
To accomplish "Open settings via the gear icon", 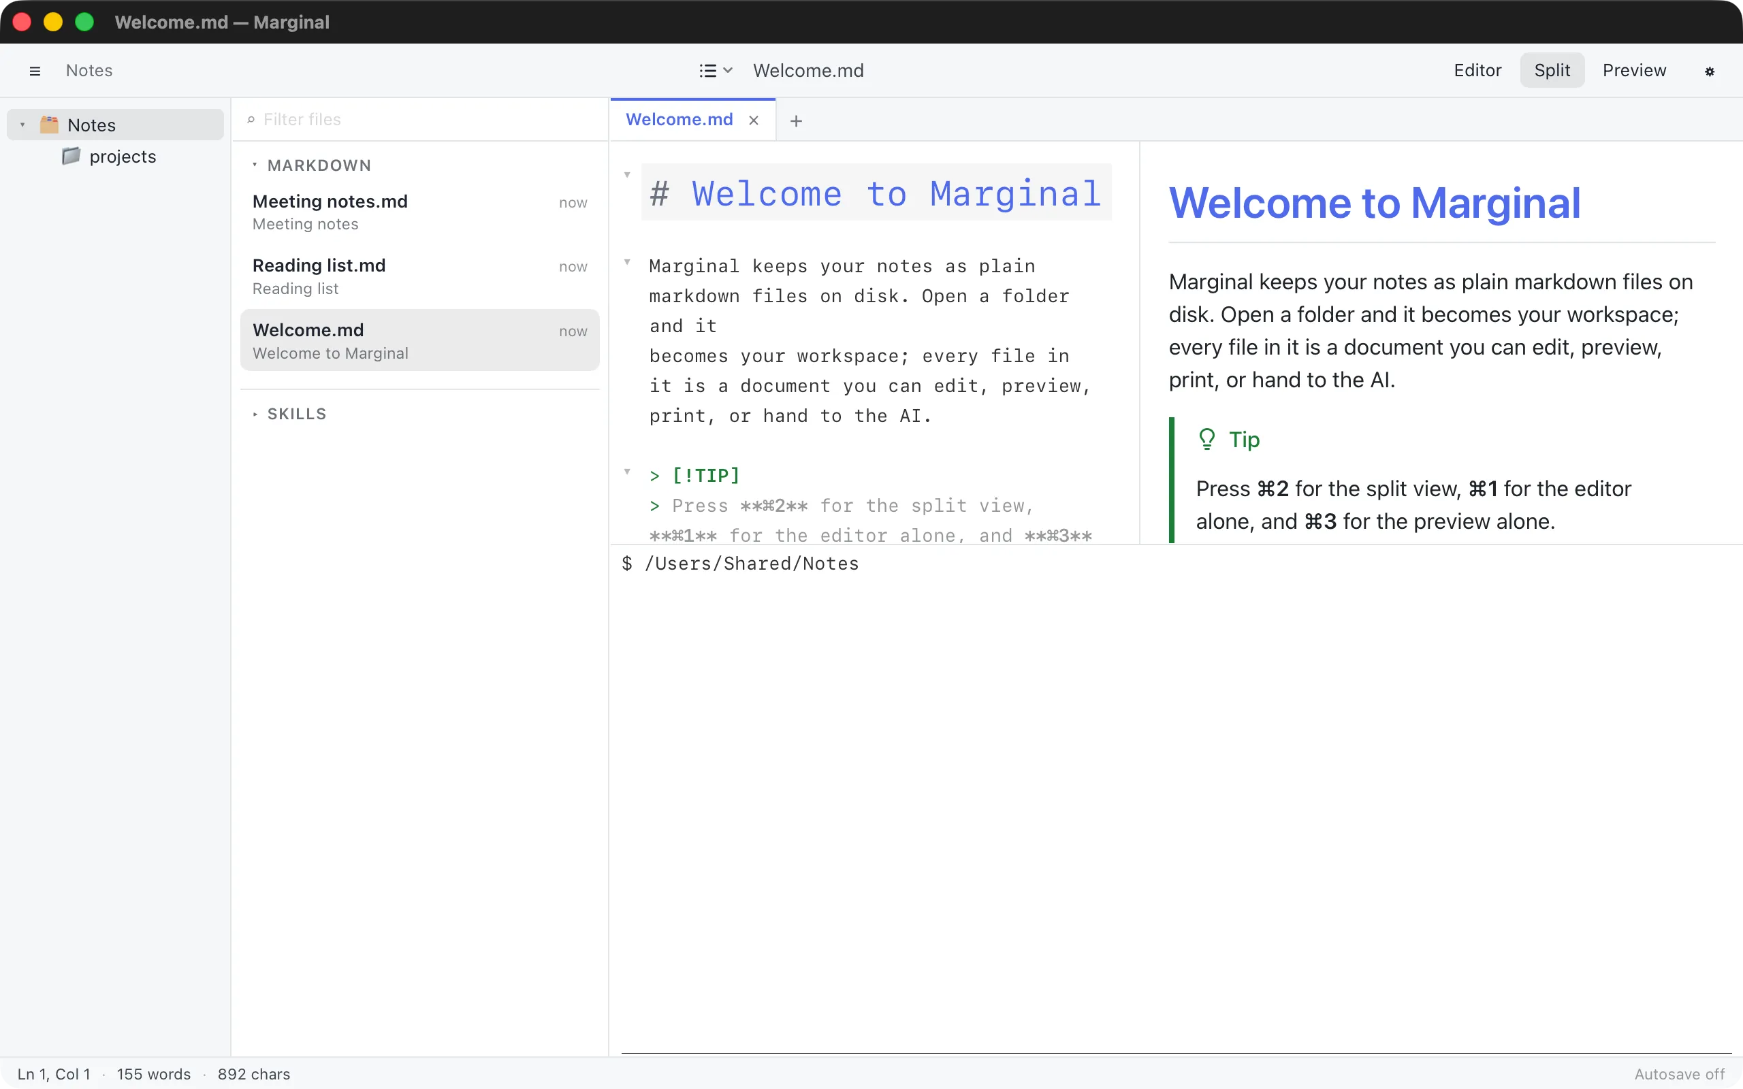I will 1709,71.
